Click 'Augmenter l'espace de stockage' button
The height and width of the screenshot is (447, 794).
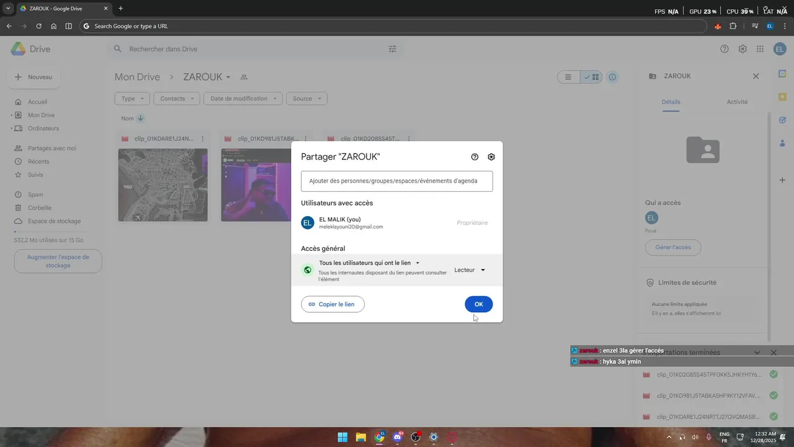coord(58,261)
